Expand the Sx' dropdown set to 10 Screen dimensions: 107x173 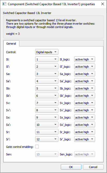[47, 125]
